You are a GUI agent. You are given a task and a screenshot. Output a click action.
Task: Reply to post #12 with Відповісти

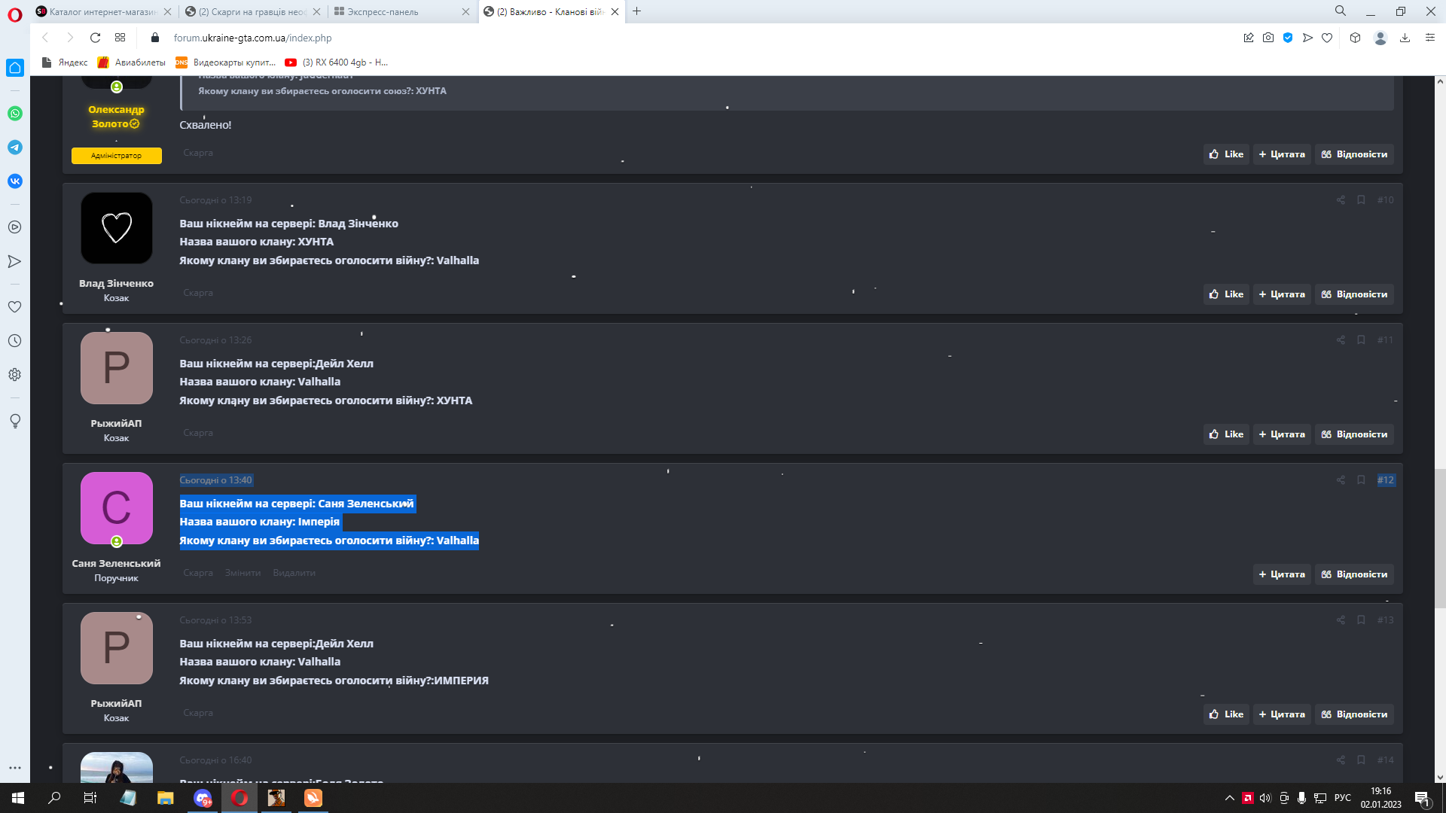click(1354, 574)
